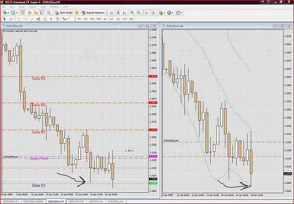Open the View menu
Screen dimensions: 294x204
pyautogui.click(x=12, y=7)
